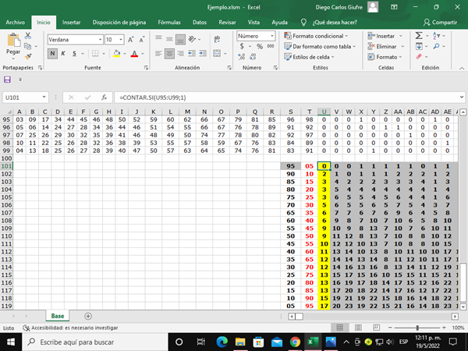Click the Pegar (paste) icon

click(13, 42)
